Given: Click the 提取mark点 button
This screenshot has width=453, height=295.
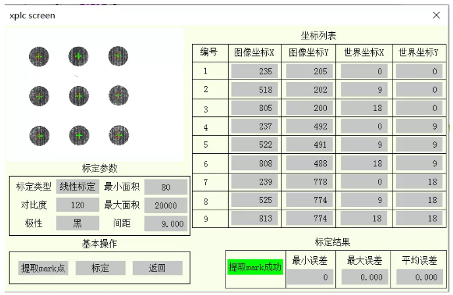Looking at the screenshot, I should tap(43, 268).
